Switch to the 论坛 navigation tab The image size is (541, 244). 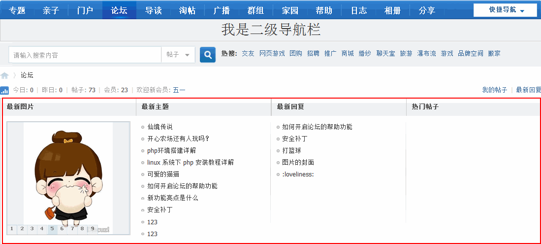[x=119, y=10]
